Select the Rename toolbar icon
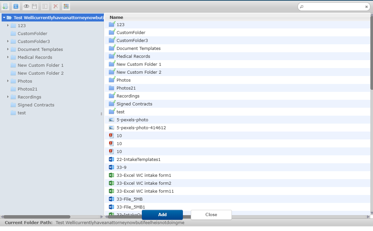Viewport: 373px width, 231px height. (x=45, y=6)
